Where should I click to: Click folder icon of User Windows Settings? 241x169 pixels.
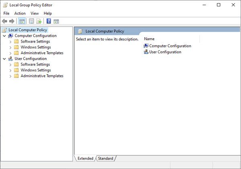coord(16,70)
